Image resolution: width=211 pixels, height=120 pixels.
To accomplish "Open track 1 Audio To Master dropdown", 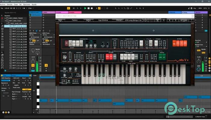I will (35, 44).
